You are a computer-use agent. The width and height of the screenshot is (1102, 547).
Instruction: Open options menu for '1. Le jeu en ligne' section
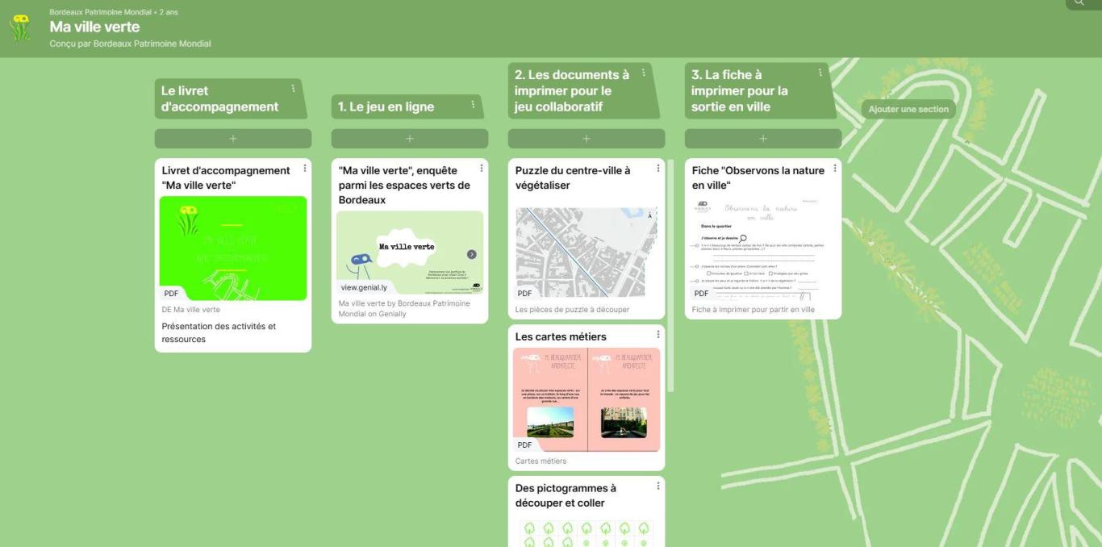click(473, 104)
